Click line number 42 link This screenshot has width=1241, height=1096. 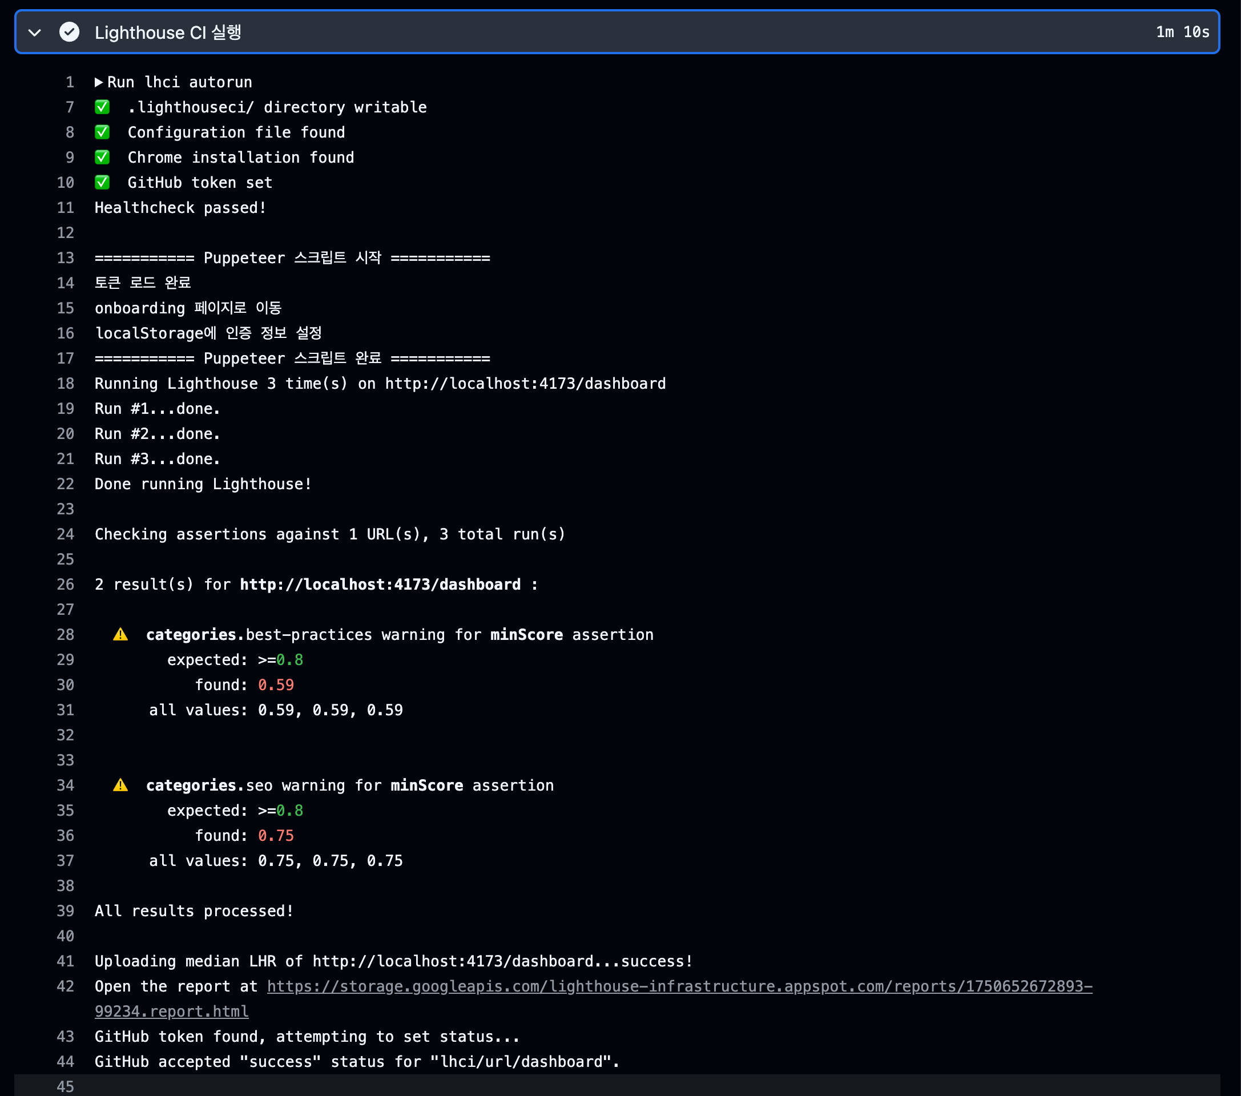(x=65, y=986)
